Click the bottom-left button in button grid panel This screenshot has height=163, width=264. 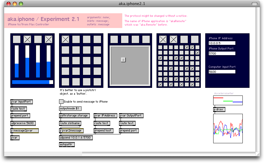(x=65, y=82)
